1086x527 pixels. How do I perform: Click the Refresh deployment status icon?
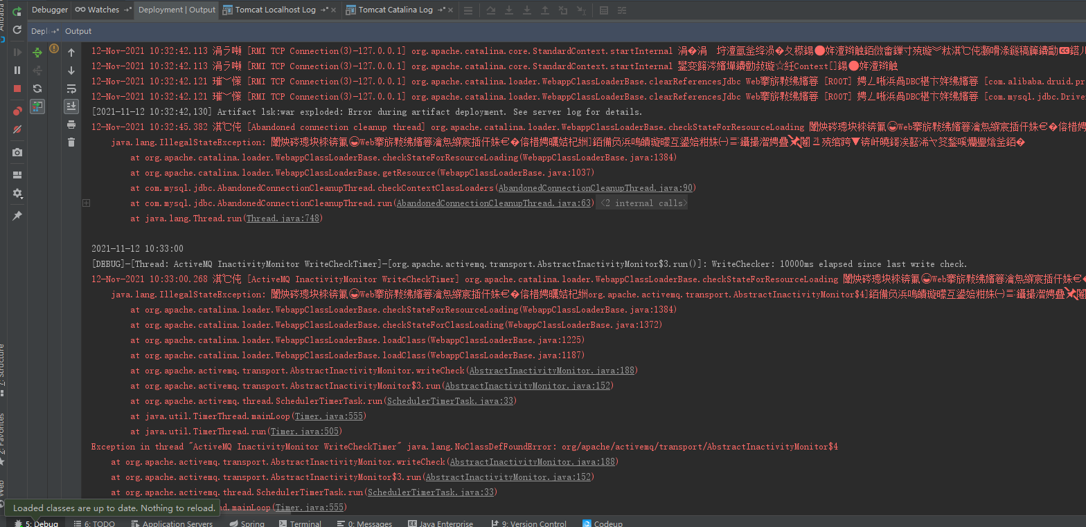37,89
